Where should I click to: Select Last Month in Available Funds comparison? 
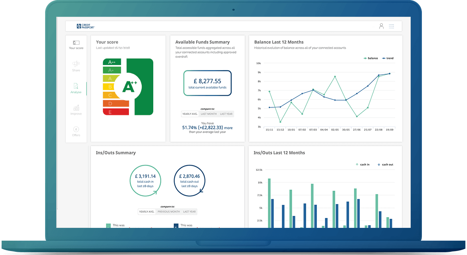209,114
